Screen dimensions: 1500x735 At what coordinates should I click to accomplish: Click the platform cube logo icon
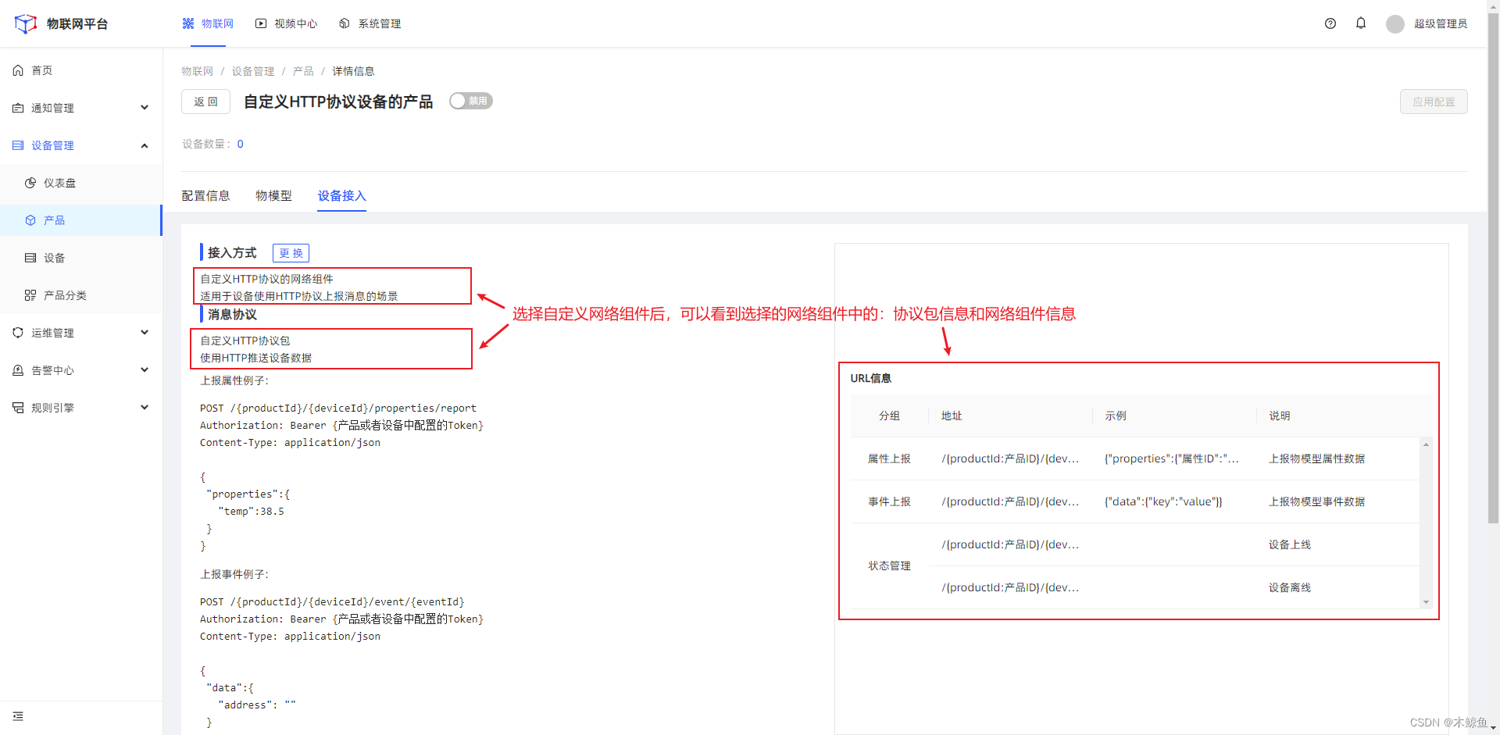[x=26, y=23]
